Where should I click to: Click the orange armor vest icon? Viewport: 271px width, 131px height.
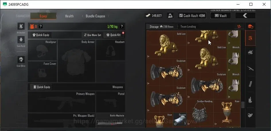(32, 26)
